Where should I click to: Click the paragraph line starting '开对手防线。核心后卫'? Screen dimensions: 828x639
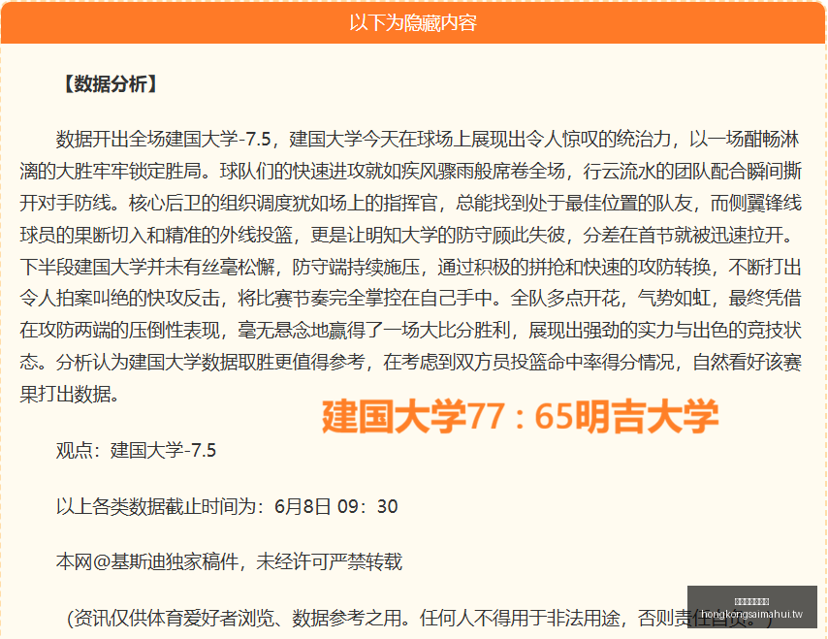[410, 203]
